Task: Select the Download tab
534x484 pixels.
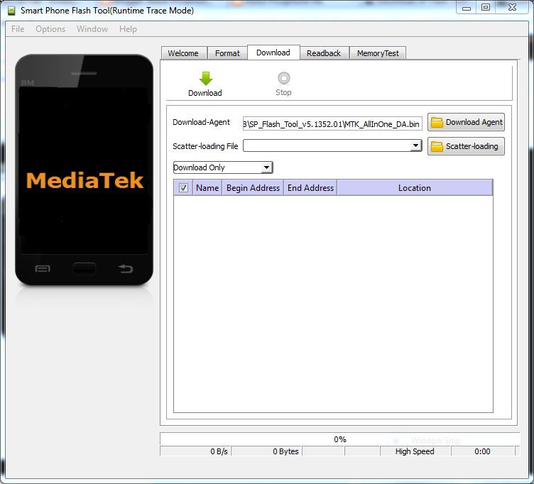Action: click(273, 53)
